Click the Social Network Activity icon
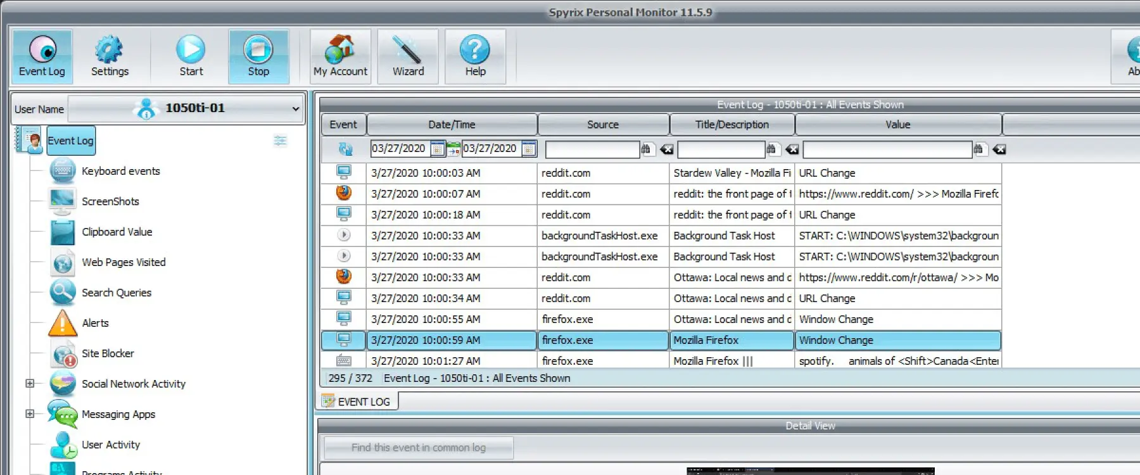 coord(63,384)
